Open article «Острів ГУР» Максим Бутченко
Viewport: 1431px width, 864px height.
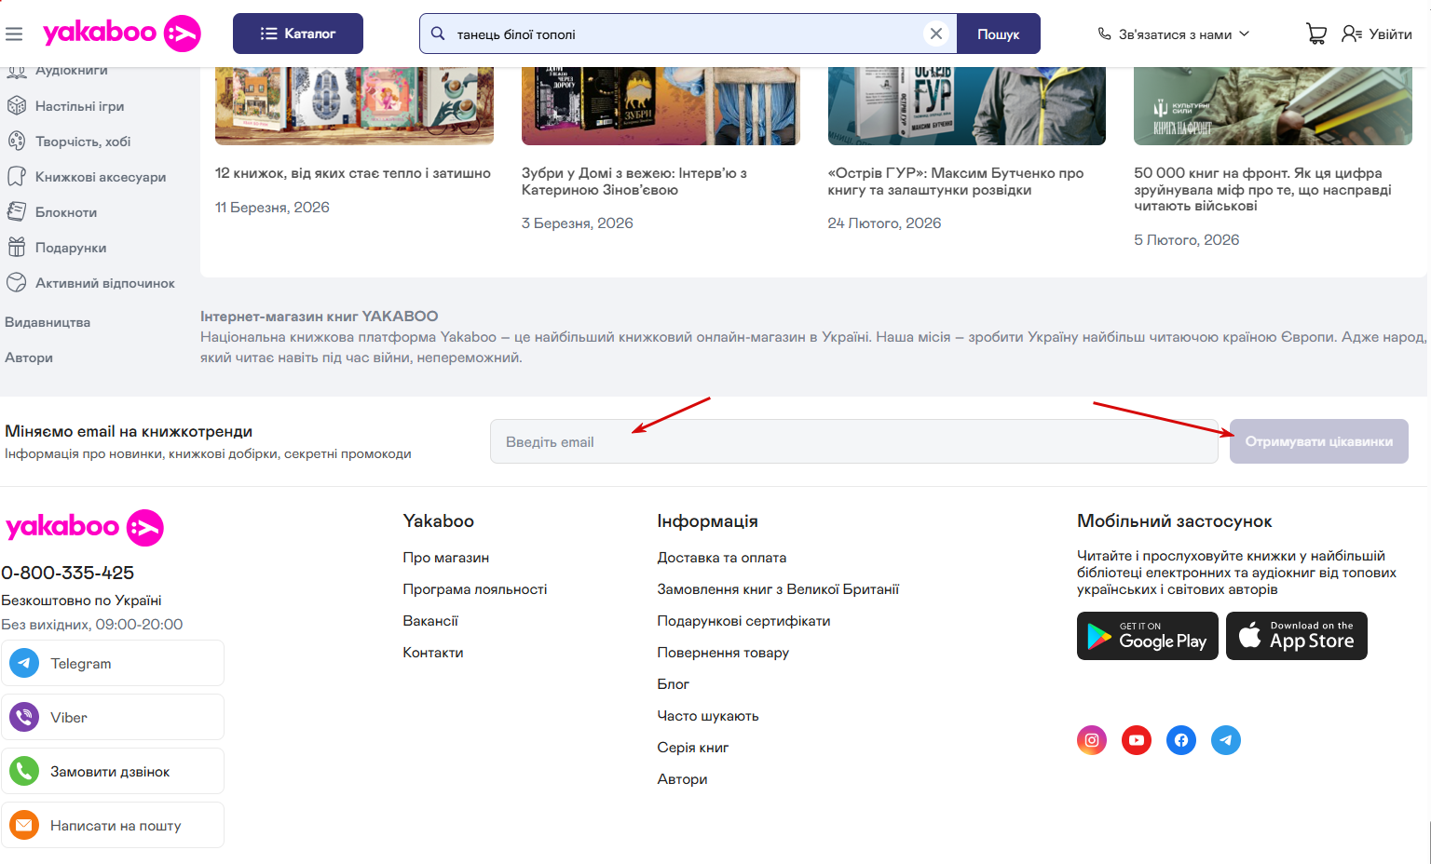[956, 182]
